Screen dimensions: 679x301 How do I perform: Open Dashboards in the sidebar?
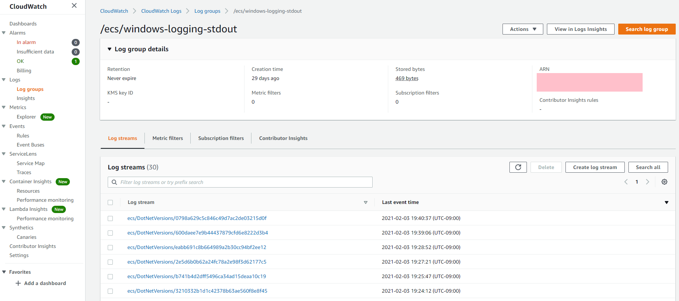click(23, 24)
